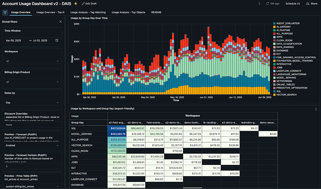Click the Share button
Viewport: 321px width, 189px height.
coord(312,4)
